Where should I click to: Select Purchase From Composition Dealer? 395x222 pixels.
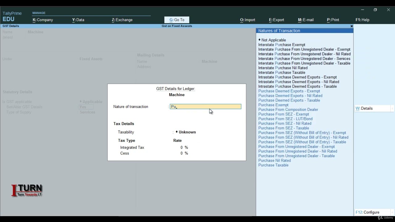click(x=288, y=109)
